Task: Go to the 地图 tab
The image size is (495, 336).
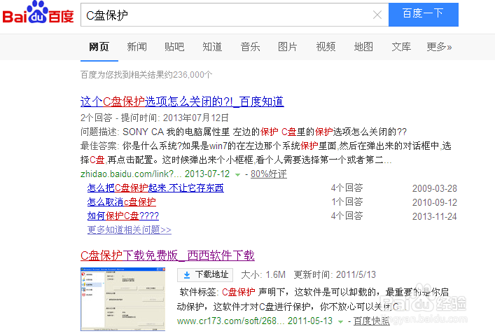Action: tap(363, 47)
